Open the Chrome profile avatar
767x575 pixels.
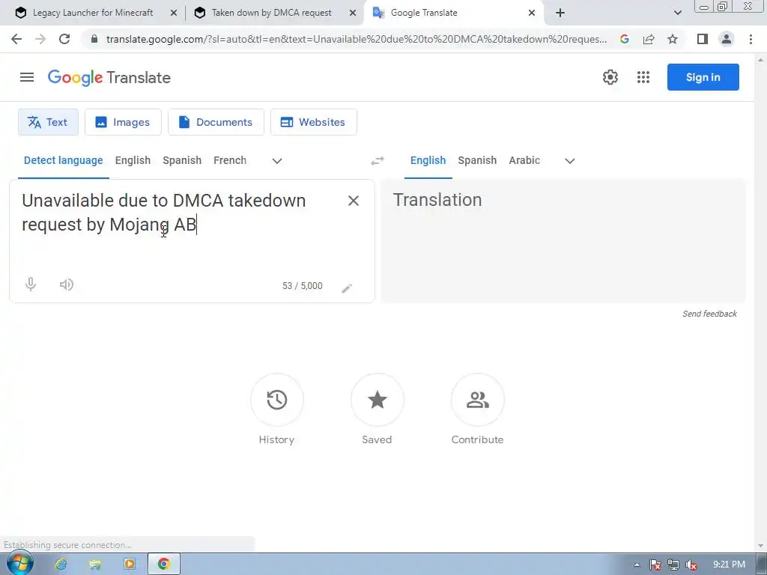point(727,39)
